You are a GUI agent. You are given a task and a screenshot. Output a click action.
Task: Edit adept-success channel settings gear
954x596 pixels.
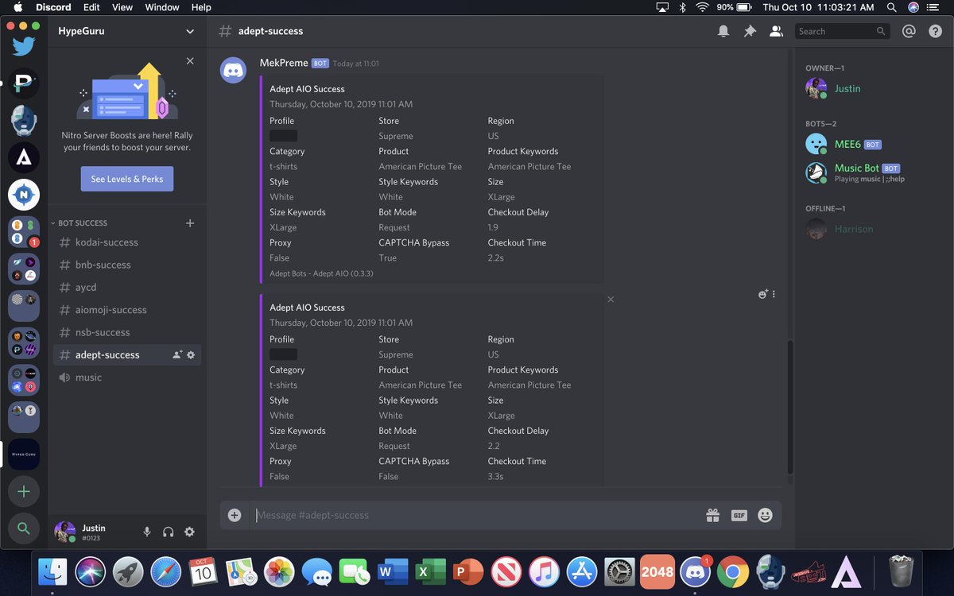click(191, 354)
